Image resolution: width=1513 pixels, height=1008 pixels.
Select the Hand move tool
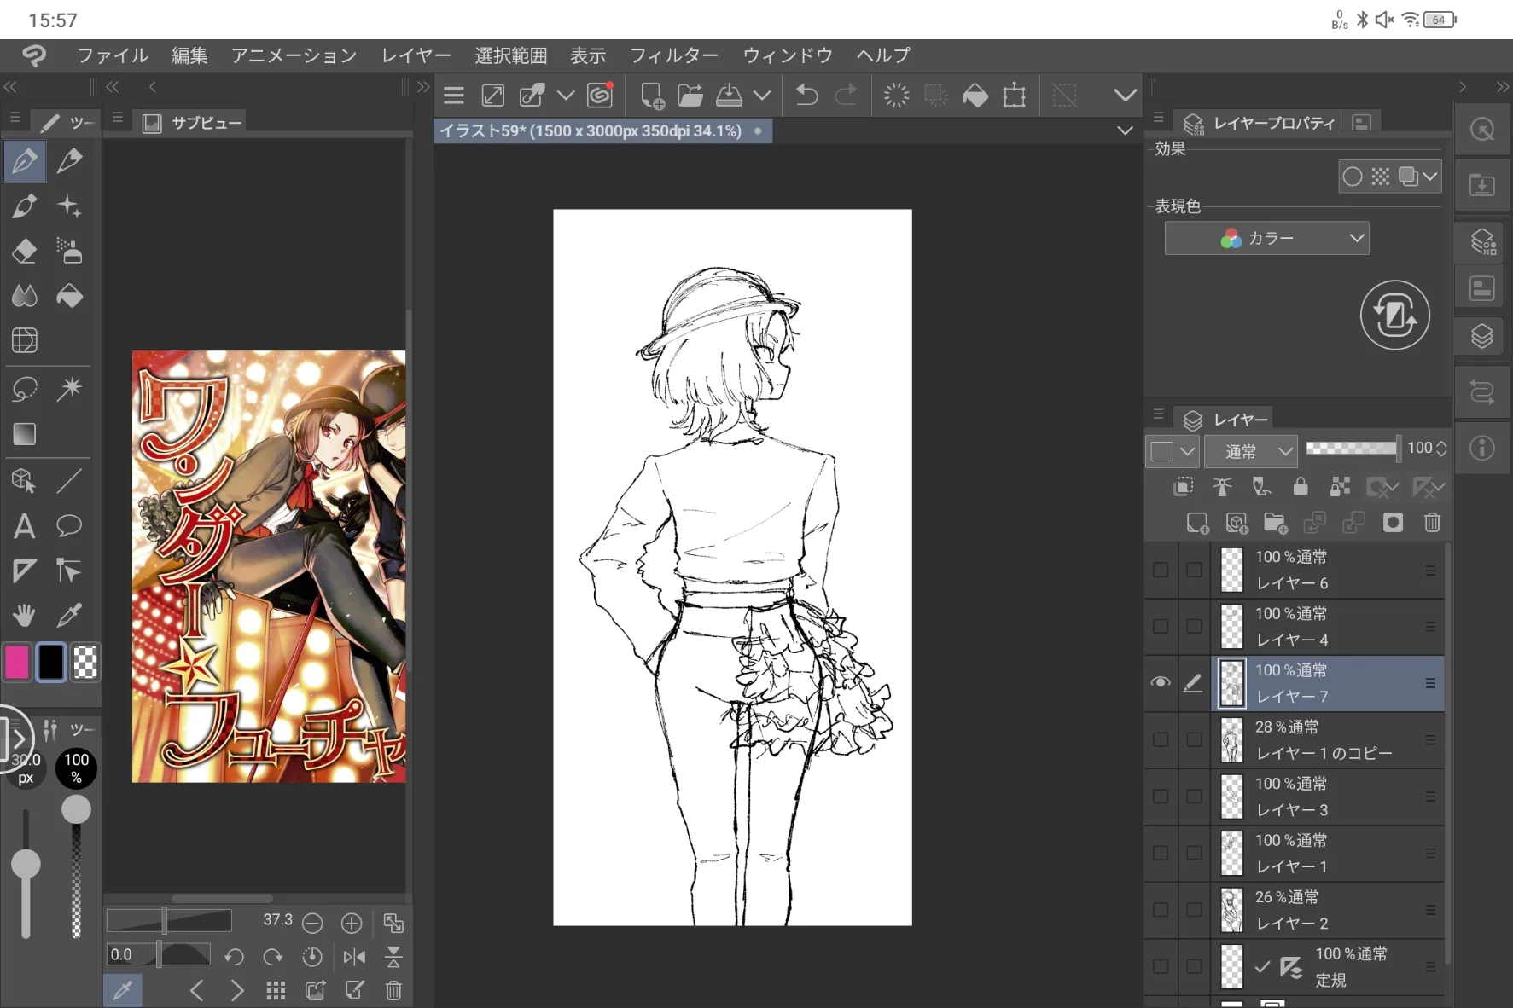24,616
